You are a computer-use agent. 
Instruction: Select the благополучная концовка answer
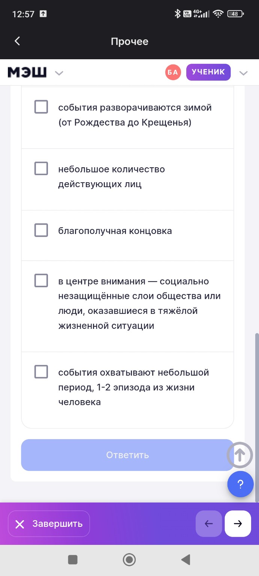41,230
